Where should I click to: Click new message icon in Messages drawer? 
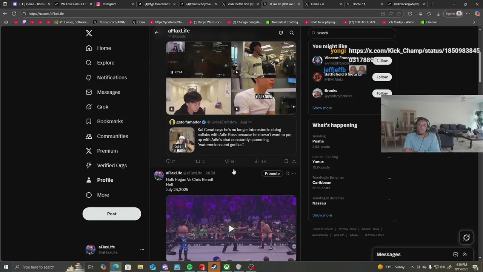coord(455,255)
